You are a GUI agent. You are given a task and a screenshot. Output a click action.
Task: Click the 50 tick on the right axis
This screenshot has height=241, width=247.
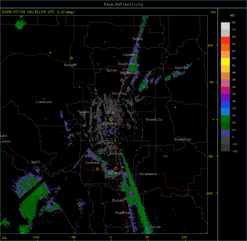pyautogui.click(x=212, y=82)
